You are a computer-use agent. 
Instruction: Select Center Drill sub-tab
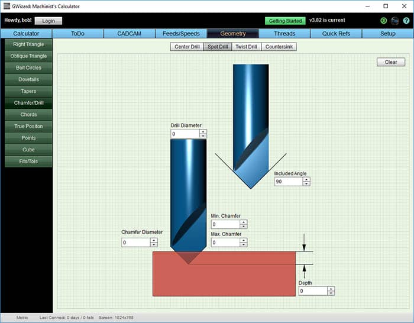click(187, 47)
